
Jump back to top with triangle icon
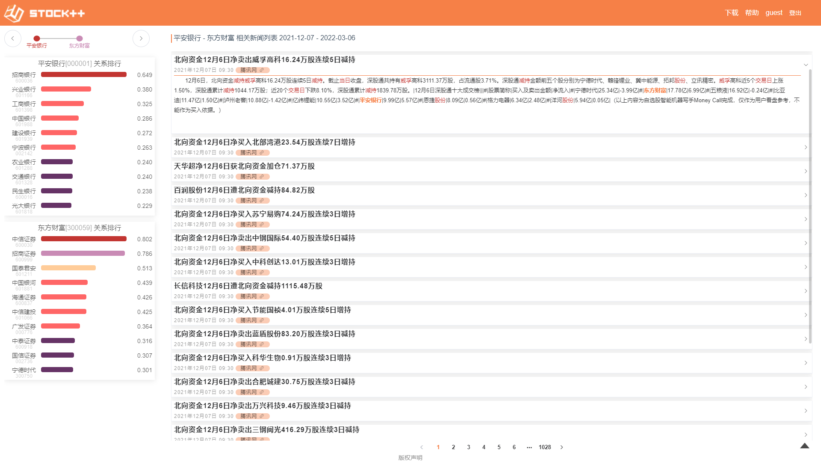pos(805,446)
